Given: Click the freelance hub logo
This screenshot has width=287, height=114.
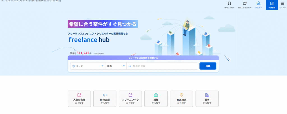Looking at the screenshot, I should (x=89, y=40).
